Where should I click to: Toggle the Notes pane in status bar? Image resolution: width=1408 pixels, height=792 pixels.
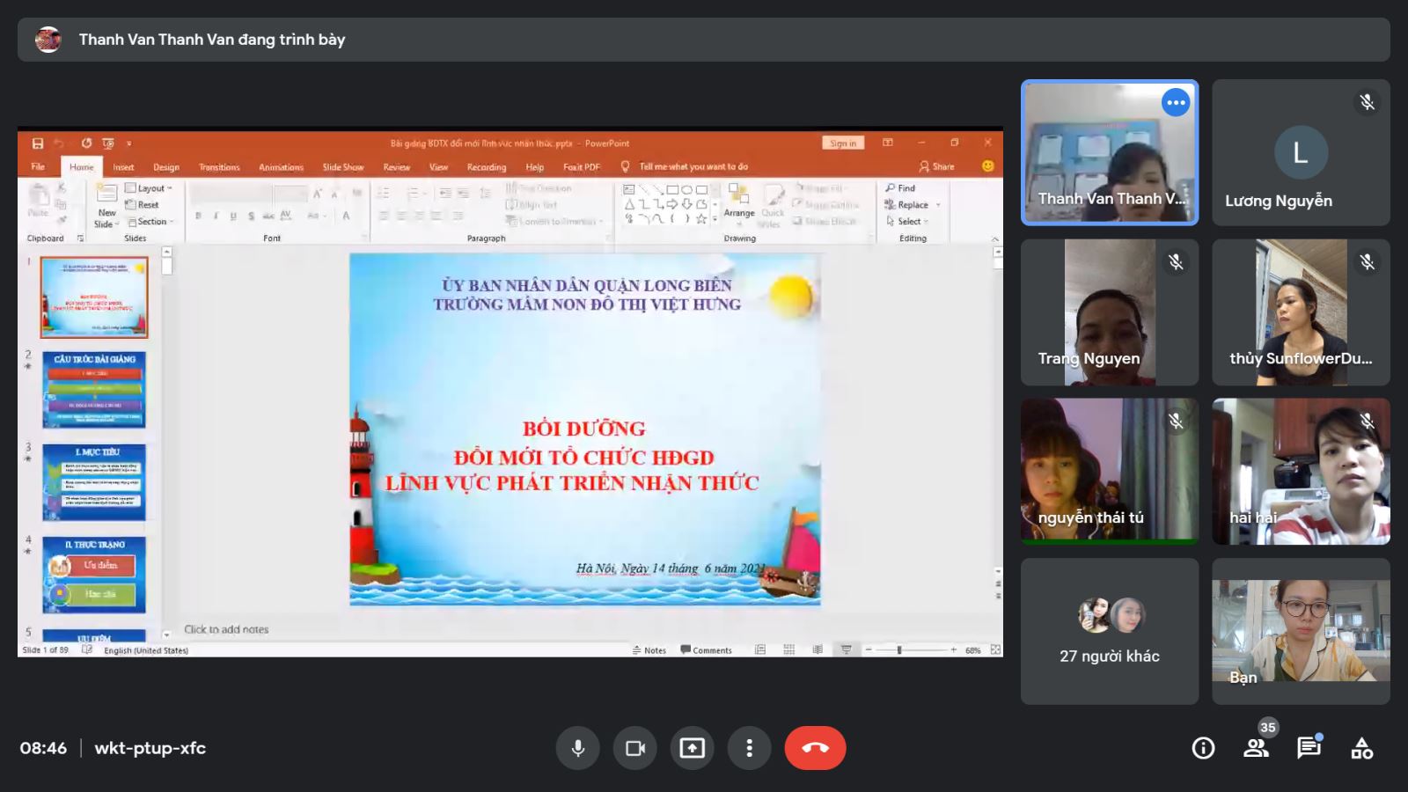[649, 650]
